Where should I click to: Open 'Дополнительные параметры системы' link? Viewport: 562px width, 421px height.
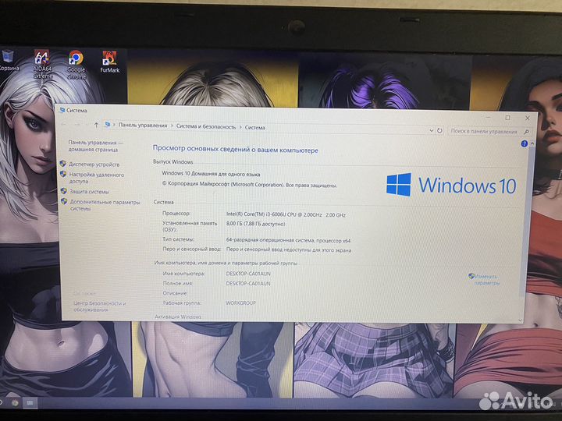pos(105,205)
